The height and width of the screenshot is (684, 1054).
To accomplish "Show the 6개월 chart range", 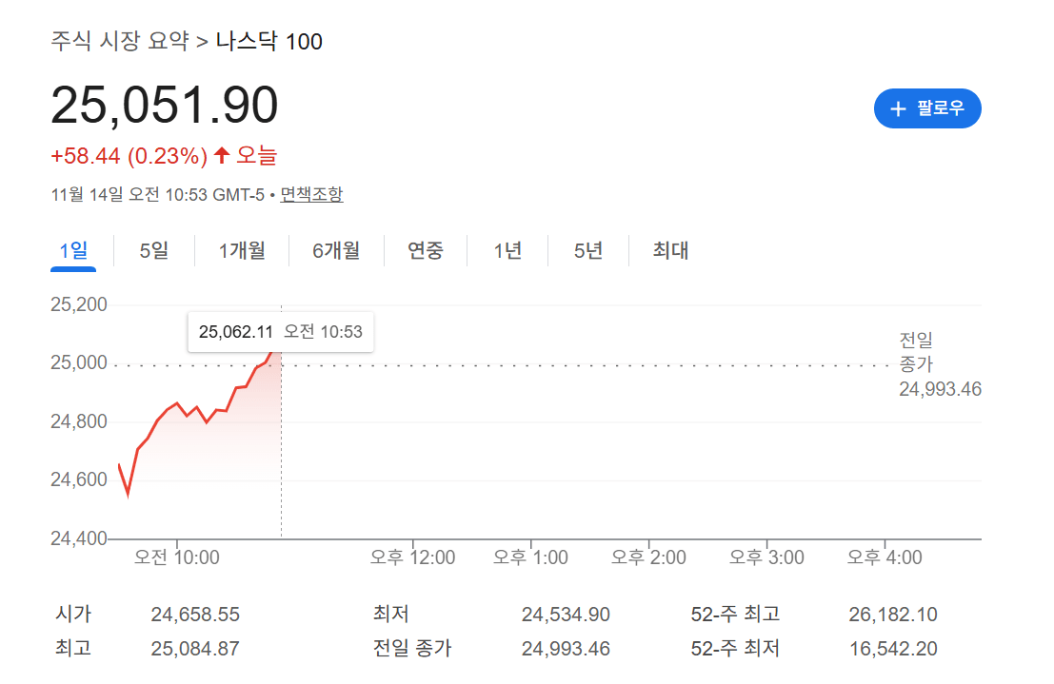I will (336, 251).
